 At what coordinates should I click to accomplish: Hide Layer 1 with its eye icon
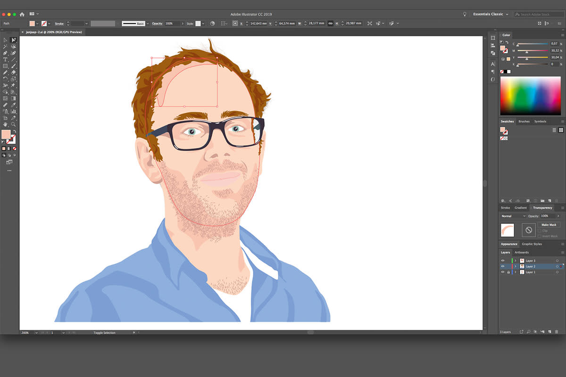(502, 272)
